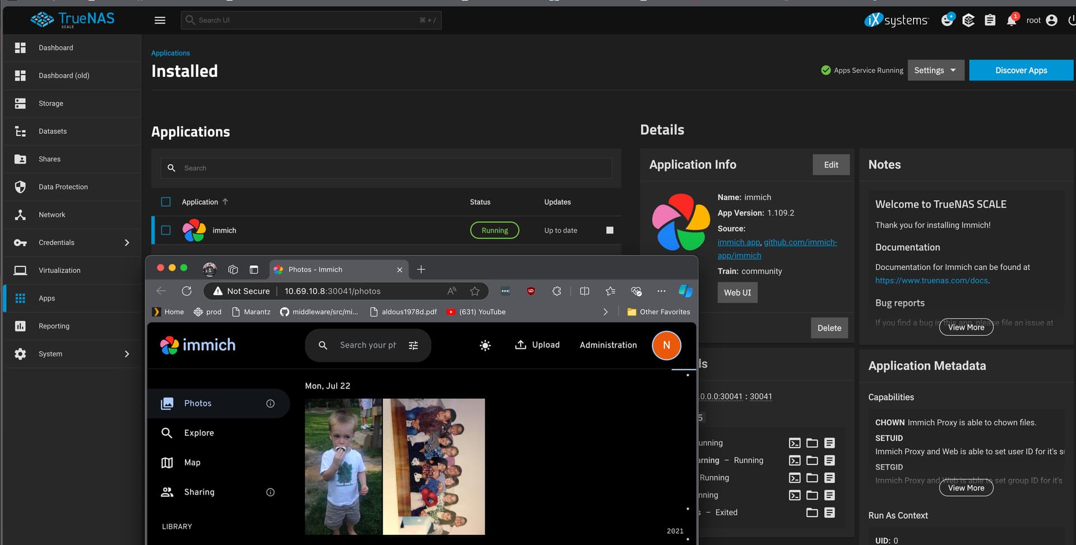Open the Settings dropdown
This screenshot has width=1076, height=545.
[935, 71]
